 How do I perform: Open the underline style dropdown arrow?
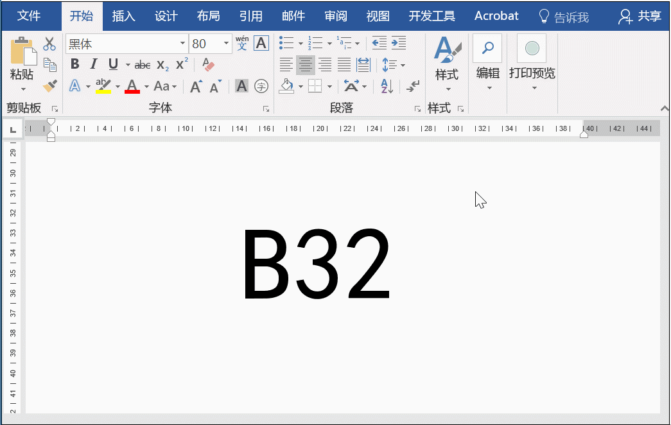[x=126, y=64]
